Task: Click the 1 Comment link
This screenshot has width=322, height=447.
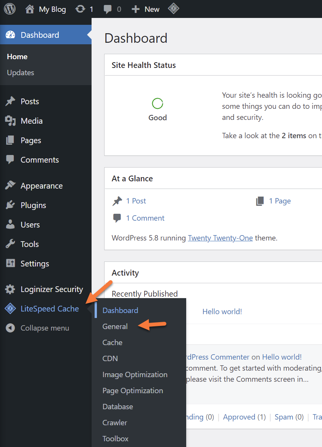Action: click(145, 218)
